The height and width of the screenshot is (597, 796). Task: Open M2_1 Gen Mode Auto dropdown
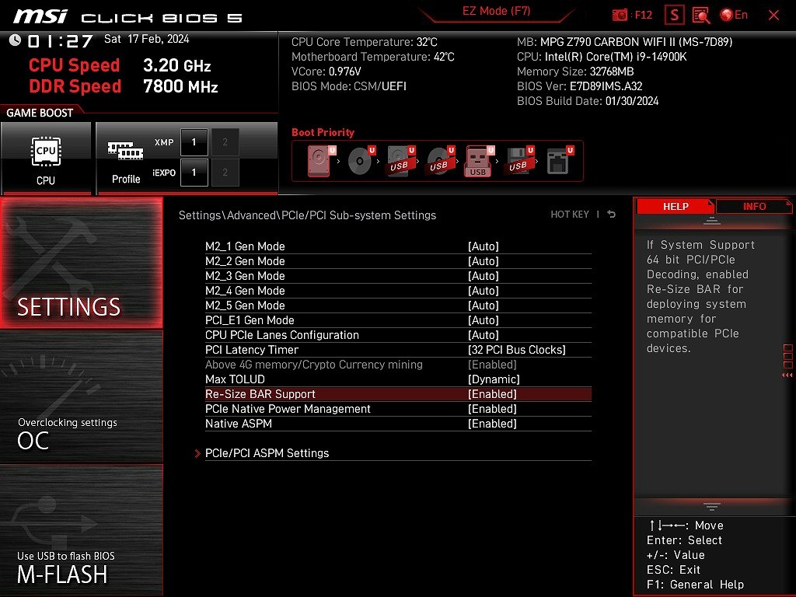tap(483, 246)
